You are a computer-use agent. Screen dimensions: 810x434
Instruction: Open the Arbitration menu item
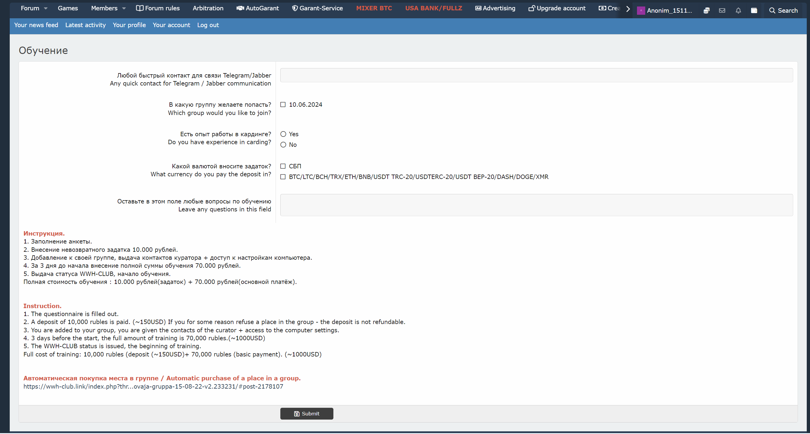click(x=208, y=8)
